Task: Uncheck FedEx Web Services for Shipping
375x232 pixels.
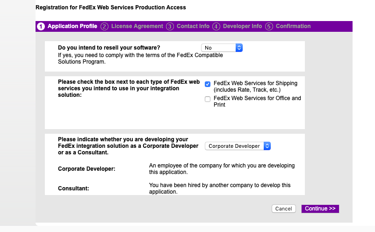Action: [x=208, y=84]
